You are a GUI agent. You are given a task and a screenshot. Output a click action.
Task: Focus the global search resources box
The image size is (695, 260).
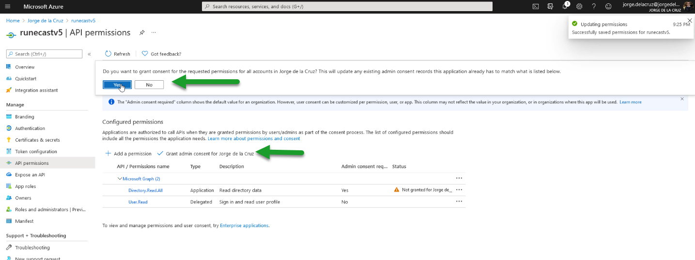point(347,6)
